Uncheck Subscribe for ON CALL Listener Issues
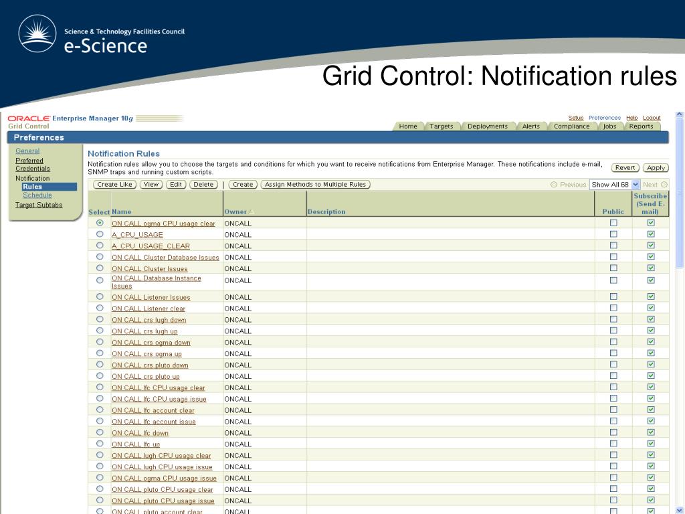Screen dimensions: 685x514 [x=651, y=296]
